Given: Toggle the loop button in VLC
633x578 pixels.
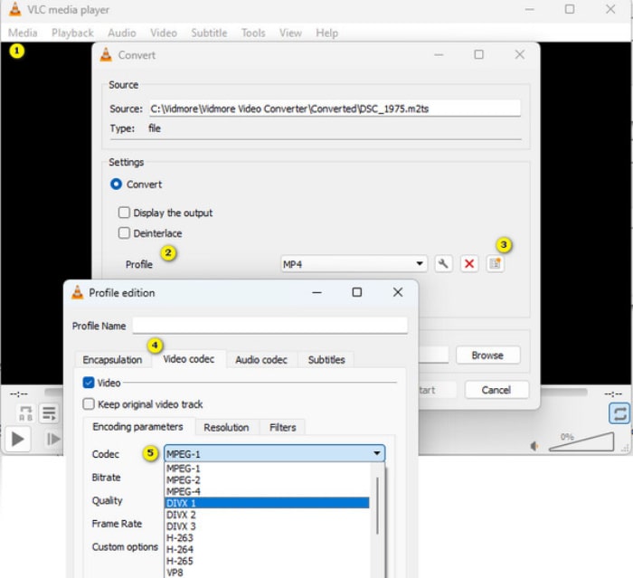Looking at the screenshot, I should tap(619, 413).
